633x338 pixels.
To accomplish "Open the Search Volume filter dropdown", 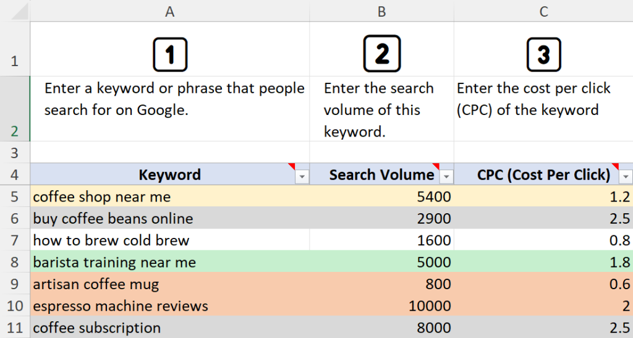I will (x=446, y=177).
